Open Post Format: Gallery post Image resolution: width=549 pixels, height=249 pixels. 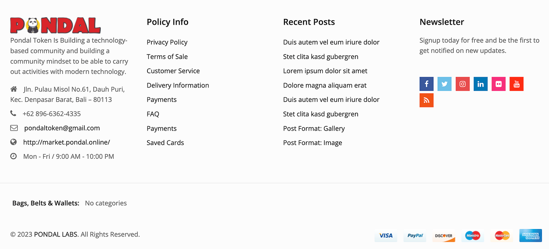point(314,129)
